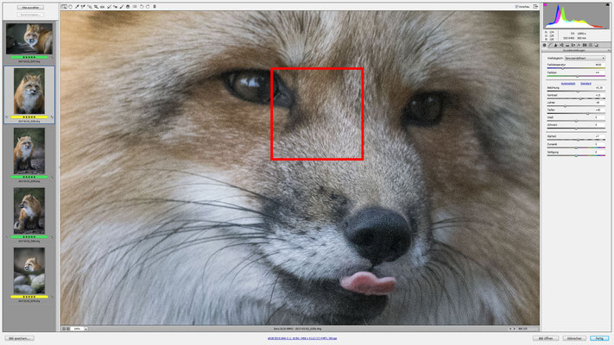Click the Bild speichern button
The width and height of the screenshot is (614, 345).
coord(20,338)
